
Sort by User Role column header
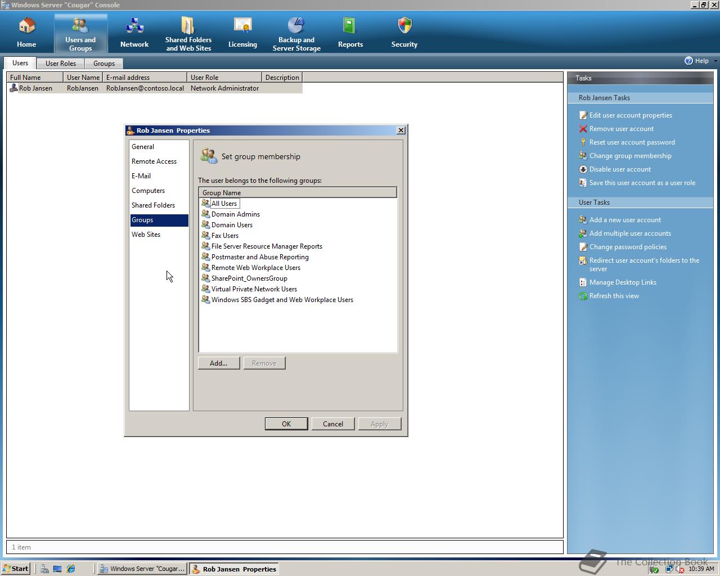(x=224, y=78)
